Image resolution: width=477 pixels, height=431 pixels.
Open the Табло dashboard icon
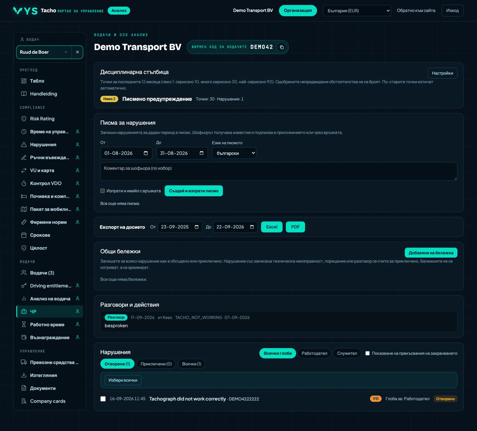tap(24, 81)
